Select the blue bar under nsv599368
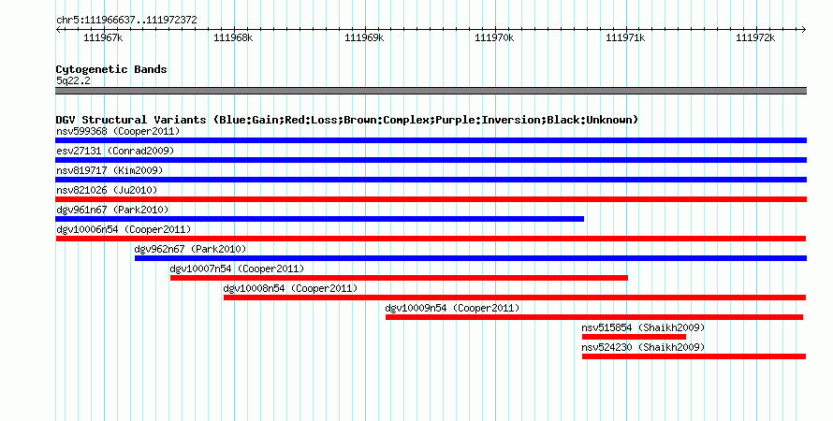Screen dimensions: 833x421 [431, 140]
